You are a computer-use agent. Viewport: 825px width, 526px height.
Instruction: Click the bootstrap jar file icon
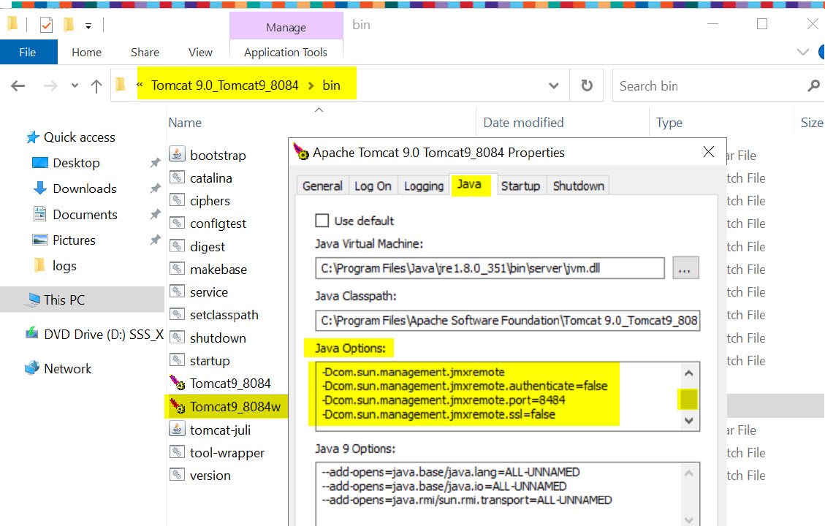click(x=177, y=155)
